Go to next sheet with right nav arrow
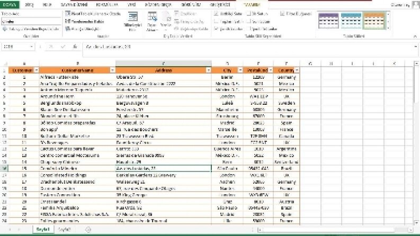The width and height of the screenshot is (420, 236). (19, 229)
